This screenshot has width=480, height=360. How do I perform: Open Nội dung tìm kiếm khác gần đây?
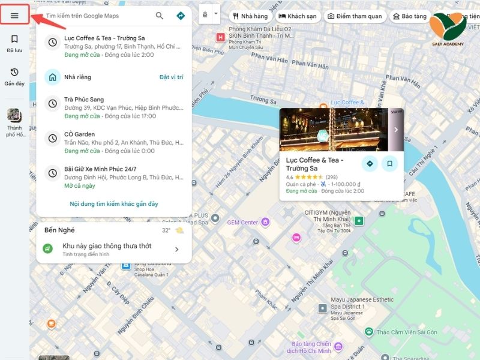pyautogui.click(x=114, y=204)
